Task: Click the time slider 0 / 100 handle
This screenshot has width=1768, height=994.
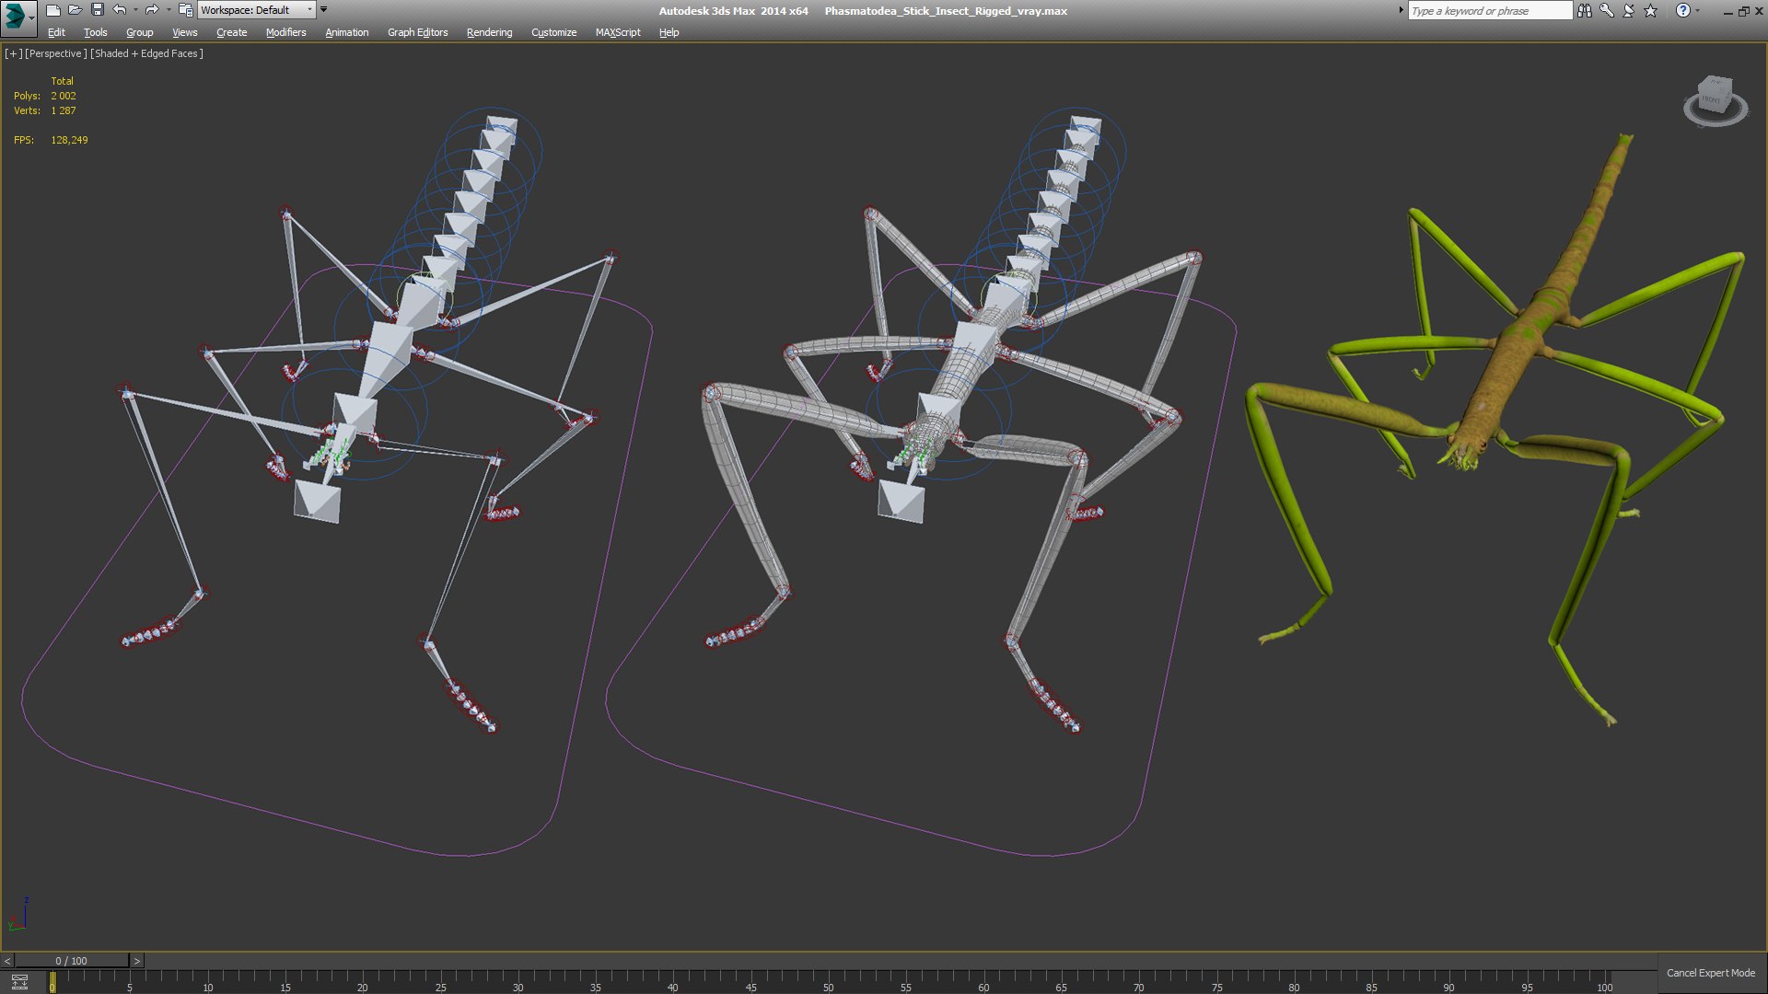Action: [72, 961]
